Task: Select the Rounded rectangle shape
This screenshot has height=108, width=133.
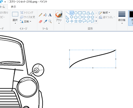Action: pyautogui.click(x=84, y=13)
